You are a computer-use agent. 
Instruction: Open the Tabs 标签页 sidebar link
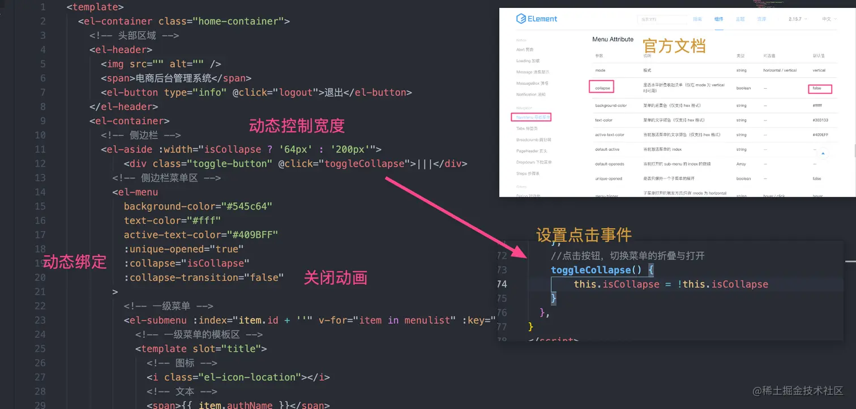528,128
